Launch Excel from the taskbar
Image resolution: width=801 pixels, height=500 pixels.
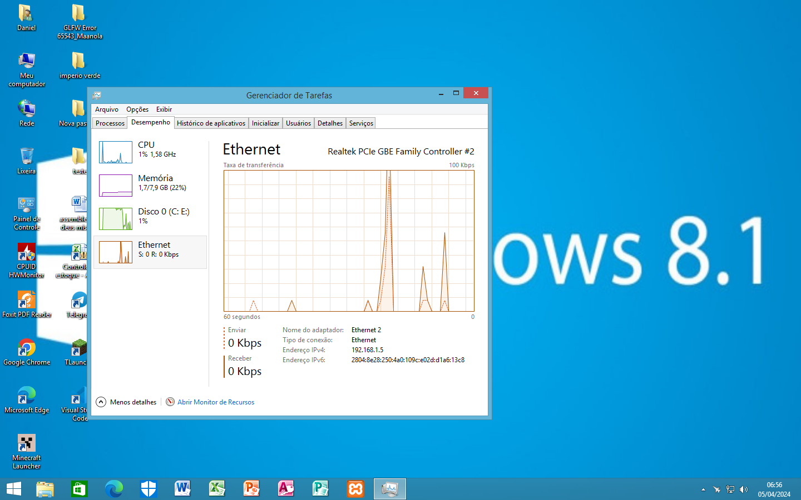tap(217, 489)
